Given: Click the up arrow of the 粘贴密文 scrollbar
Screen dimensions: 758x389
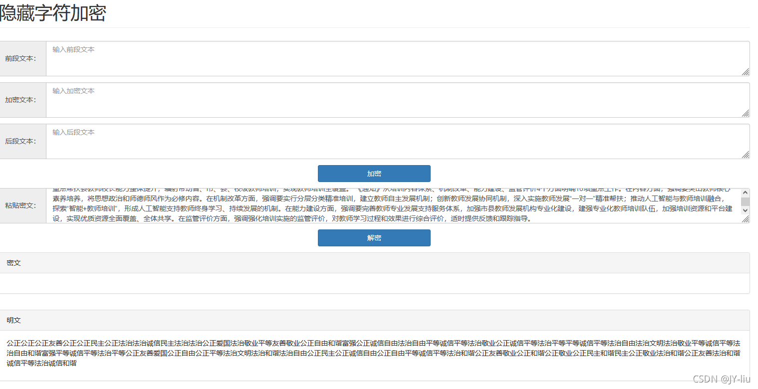Looking at the screenshot, I should [x=745, y=193].
